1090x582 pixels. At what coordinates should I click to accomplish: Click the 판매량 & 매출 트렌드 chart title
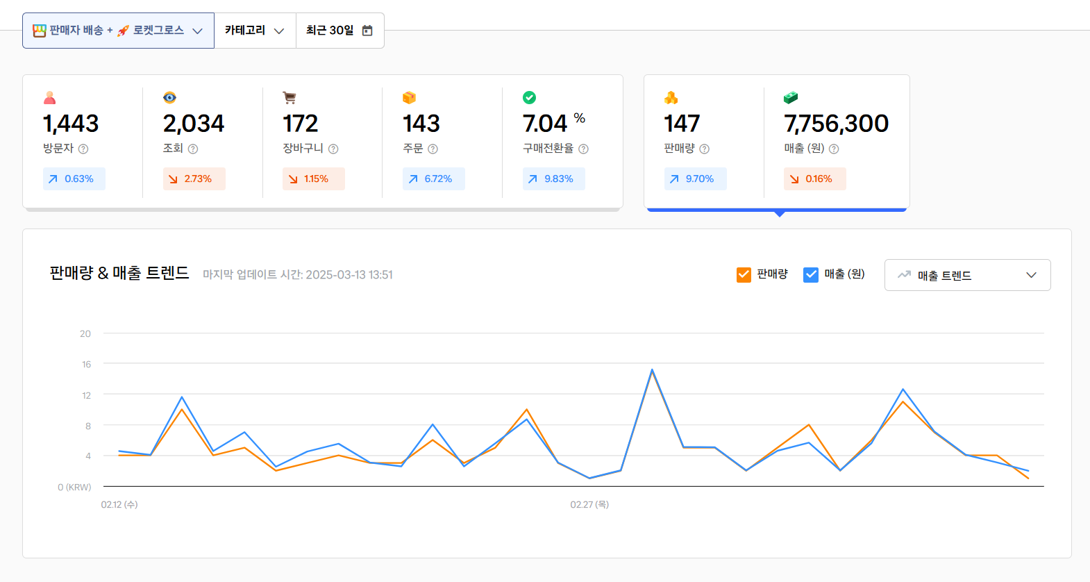(x=119, y=273)
